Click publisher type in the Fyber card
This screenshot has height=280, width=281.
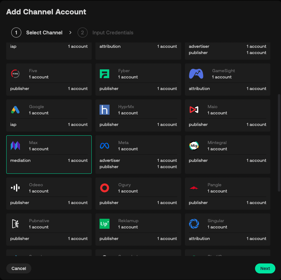109,88
